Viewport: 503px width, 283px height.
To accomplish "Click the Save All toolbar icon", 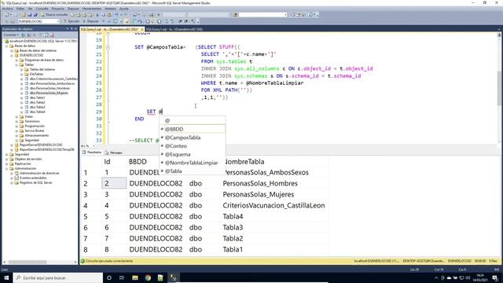I will click(35, 15).
